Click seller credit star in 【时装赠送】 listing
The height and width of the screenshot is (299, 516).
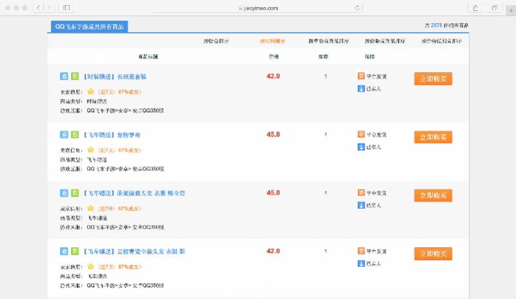(x=91, y=92)
